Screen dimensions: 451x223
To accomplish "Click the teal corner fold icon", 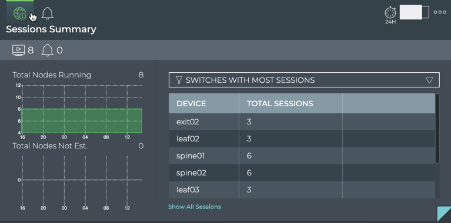I will pos(444,214).
